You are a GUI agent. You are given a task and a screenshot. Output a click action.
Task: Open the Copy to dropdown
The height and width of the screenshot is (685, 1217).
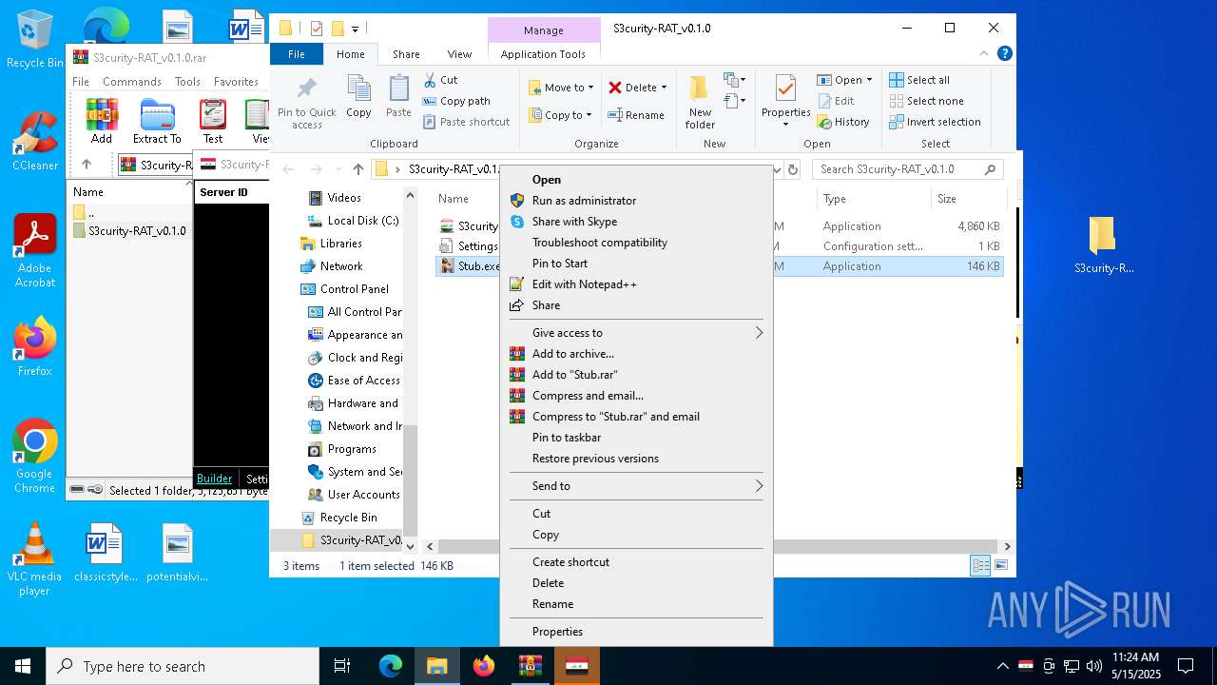tap(560, 115)
